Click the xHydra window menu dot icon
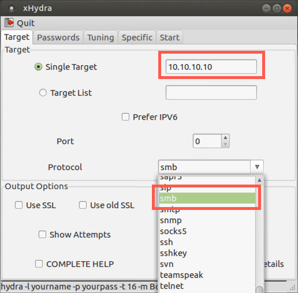 coord(12,8)
